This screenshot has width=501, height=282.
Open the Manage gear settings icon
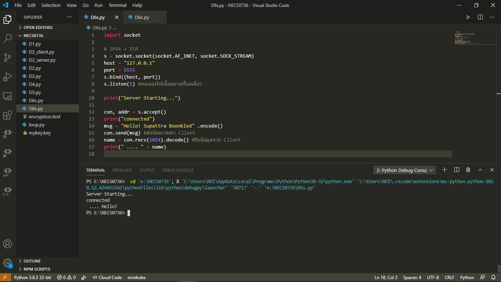[x=7, y=263]
